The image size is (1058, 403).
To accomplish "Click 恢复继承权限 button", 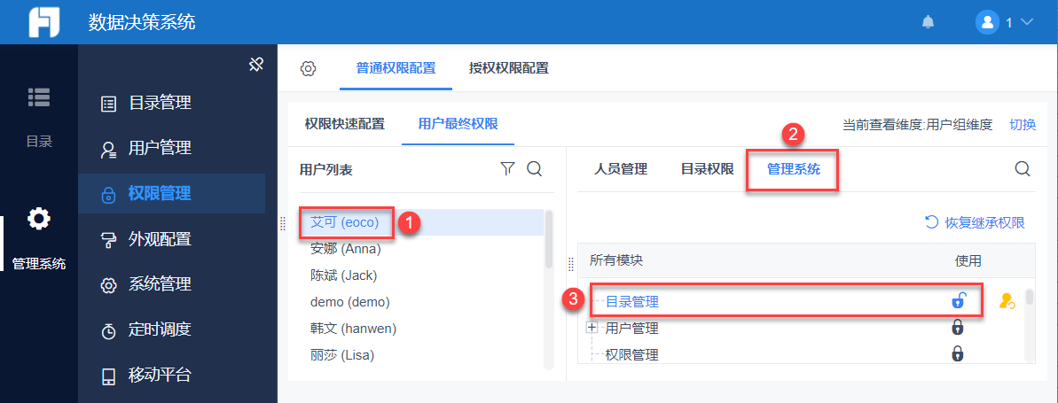I will pyautogui.click(x=976, y=222).
